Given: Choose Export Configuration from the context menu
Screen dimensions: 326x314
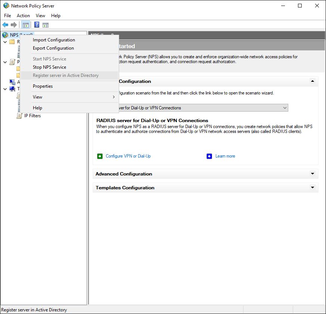Looking at the screenshot, I should [x=69, y=48].
